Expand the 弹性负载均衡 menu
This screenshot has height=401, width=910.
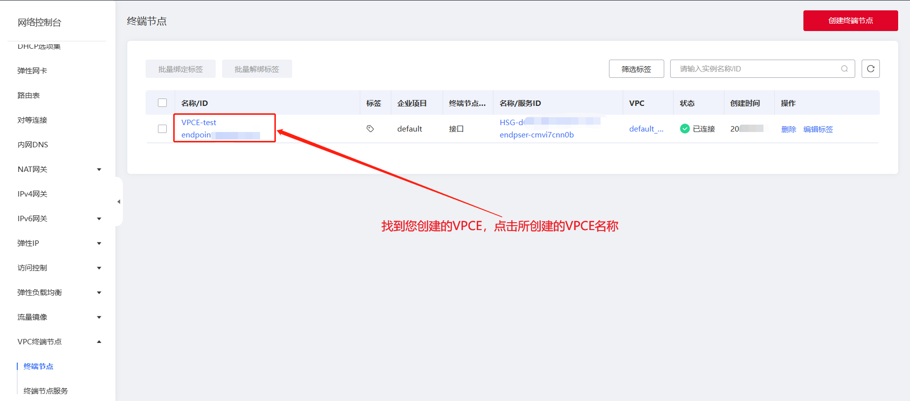(x=99, y=293)
